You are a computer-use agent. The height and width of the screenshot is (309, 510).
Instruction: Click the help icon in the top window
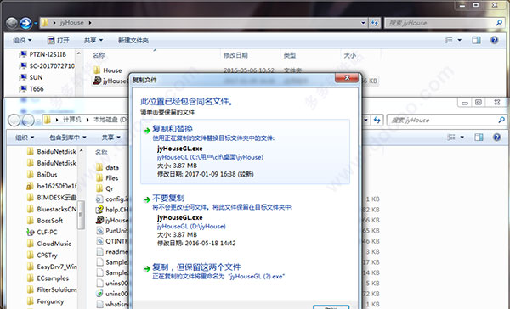[x=495, y=40]
